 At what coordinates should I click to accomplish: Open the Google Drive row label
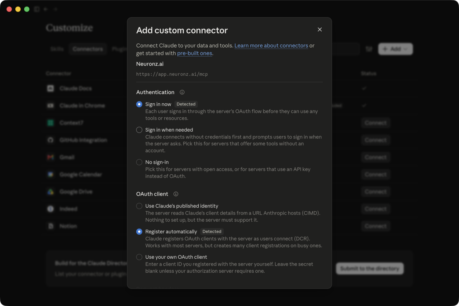tap(76, 192)
